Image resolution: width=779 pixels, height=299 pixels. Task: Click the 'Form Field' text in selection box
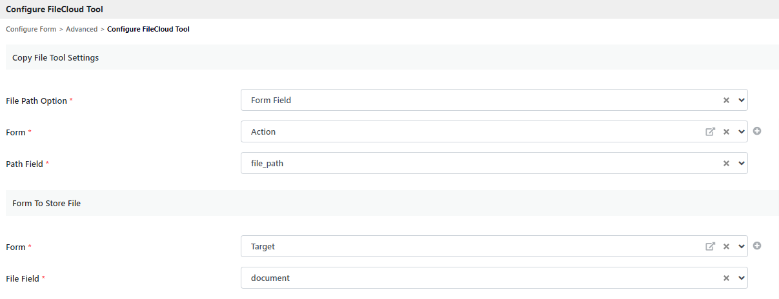point(271,101)
